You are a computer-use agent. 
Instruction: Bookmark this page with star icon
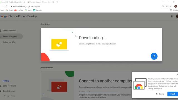click(x=171, y=6)
